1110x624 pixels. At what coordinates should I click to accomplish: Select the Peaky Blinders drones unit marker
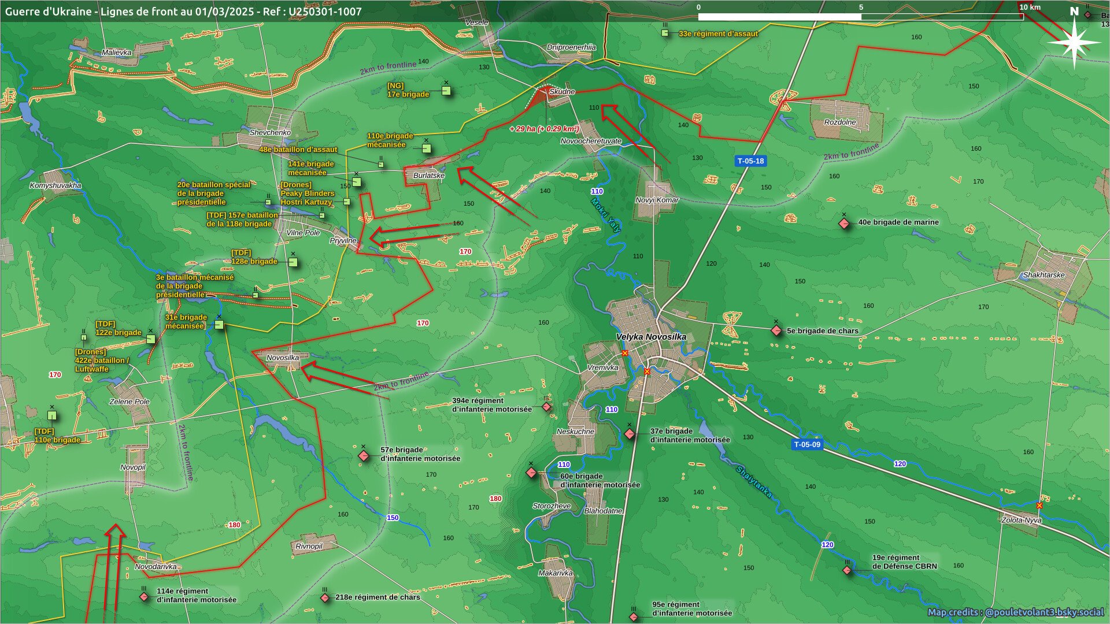[347, 202]
